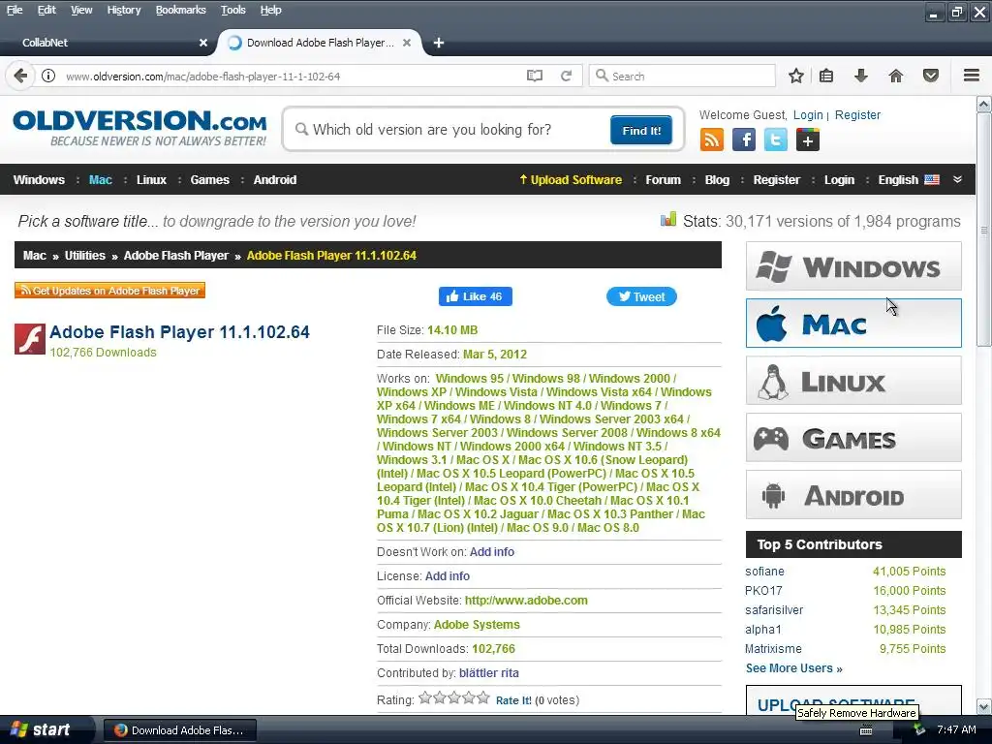
Task: Open Android in the top navigation bar
Action: point(274,179)
